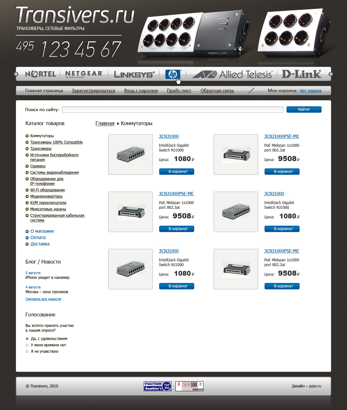347x410 pixels.
Task: Open first-row 3CNJ1000PSE-ME product title link
Action: pos(282,136)
